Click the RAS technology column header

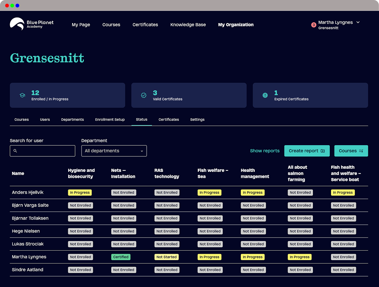point(167,173)
